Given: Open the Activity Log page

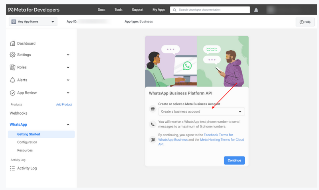Looking at the screenshot, I should [27, 168].
